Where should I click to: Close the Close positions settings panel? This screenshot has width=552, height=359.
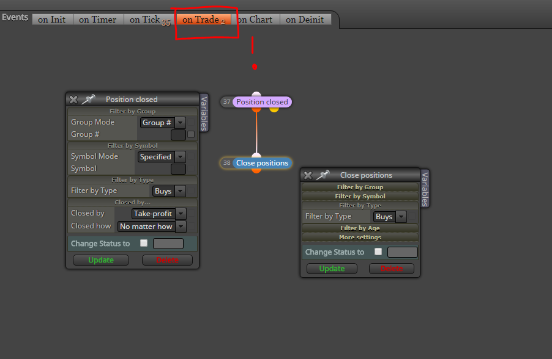tap(308, 175)
